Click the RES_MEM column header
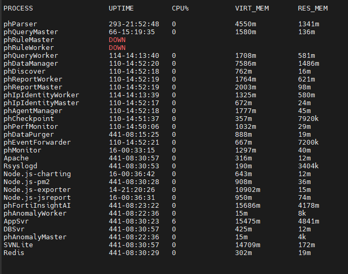Image resolution: width=348 pixels, height=274 pixels. point(312,8)
